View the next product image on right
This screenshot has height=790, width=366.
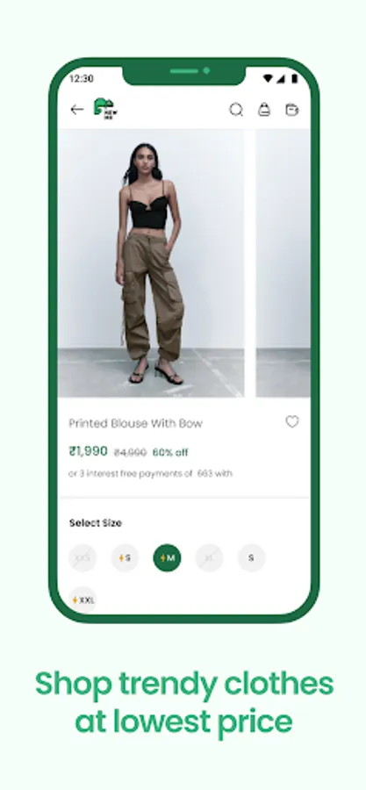tap(283, 263)
